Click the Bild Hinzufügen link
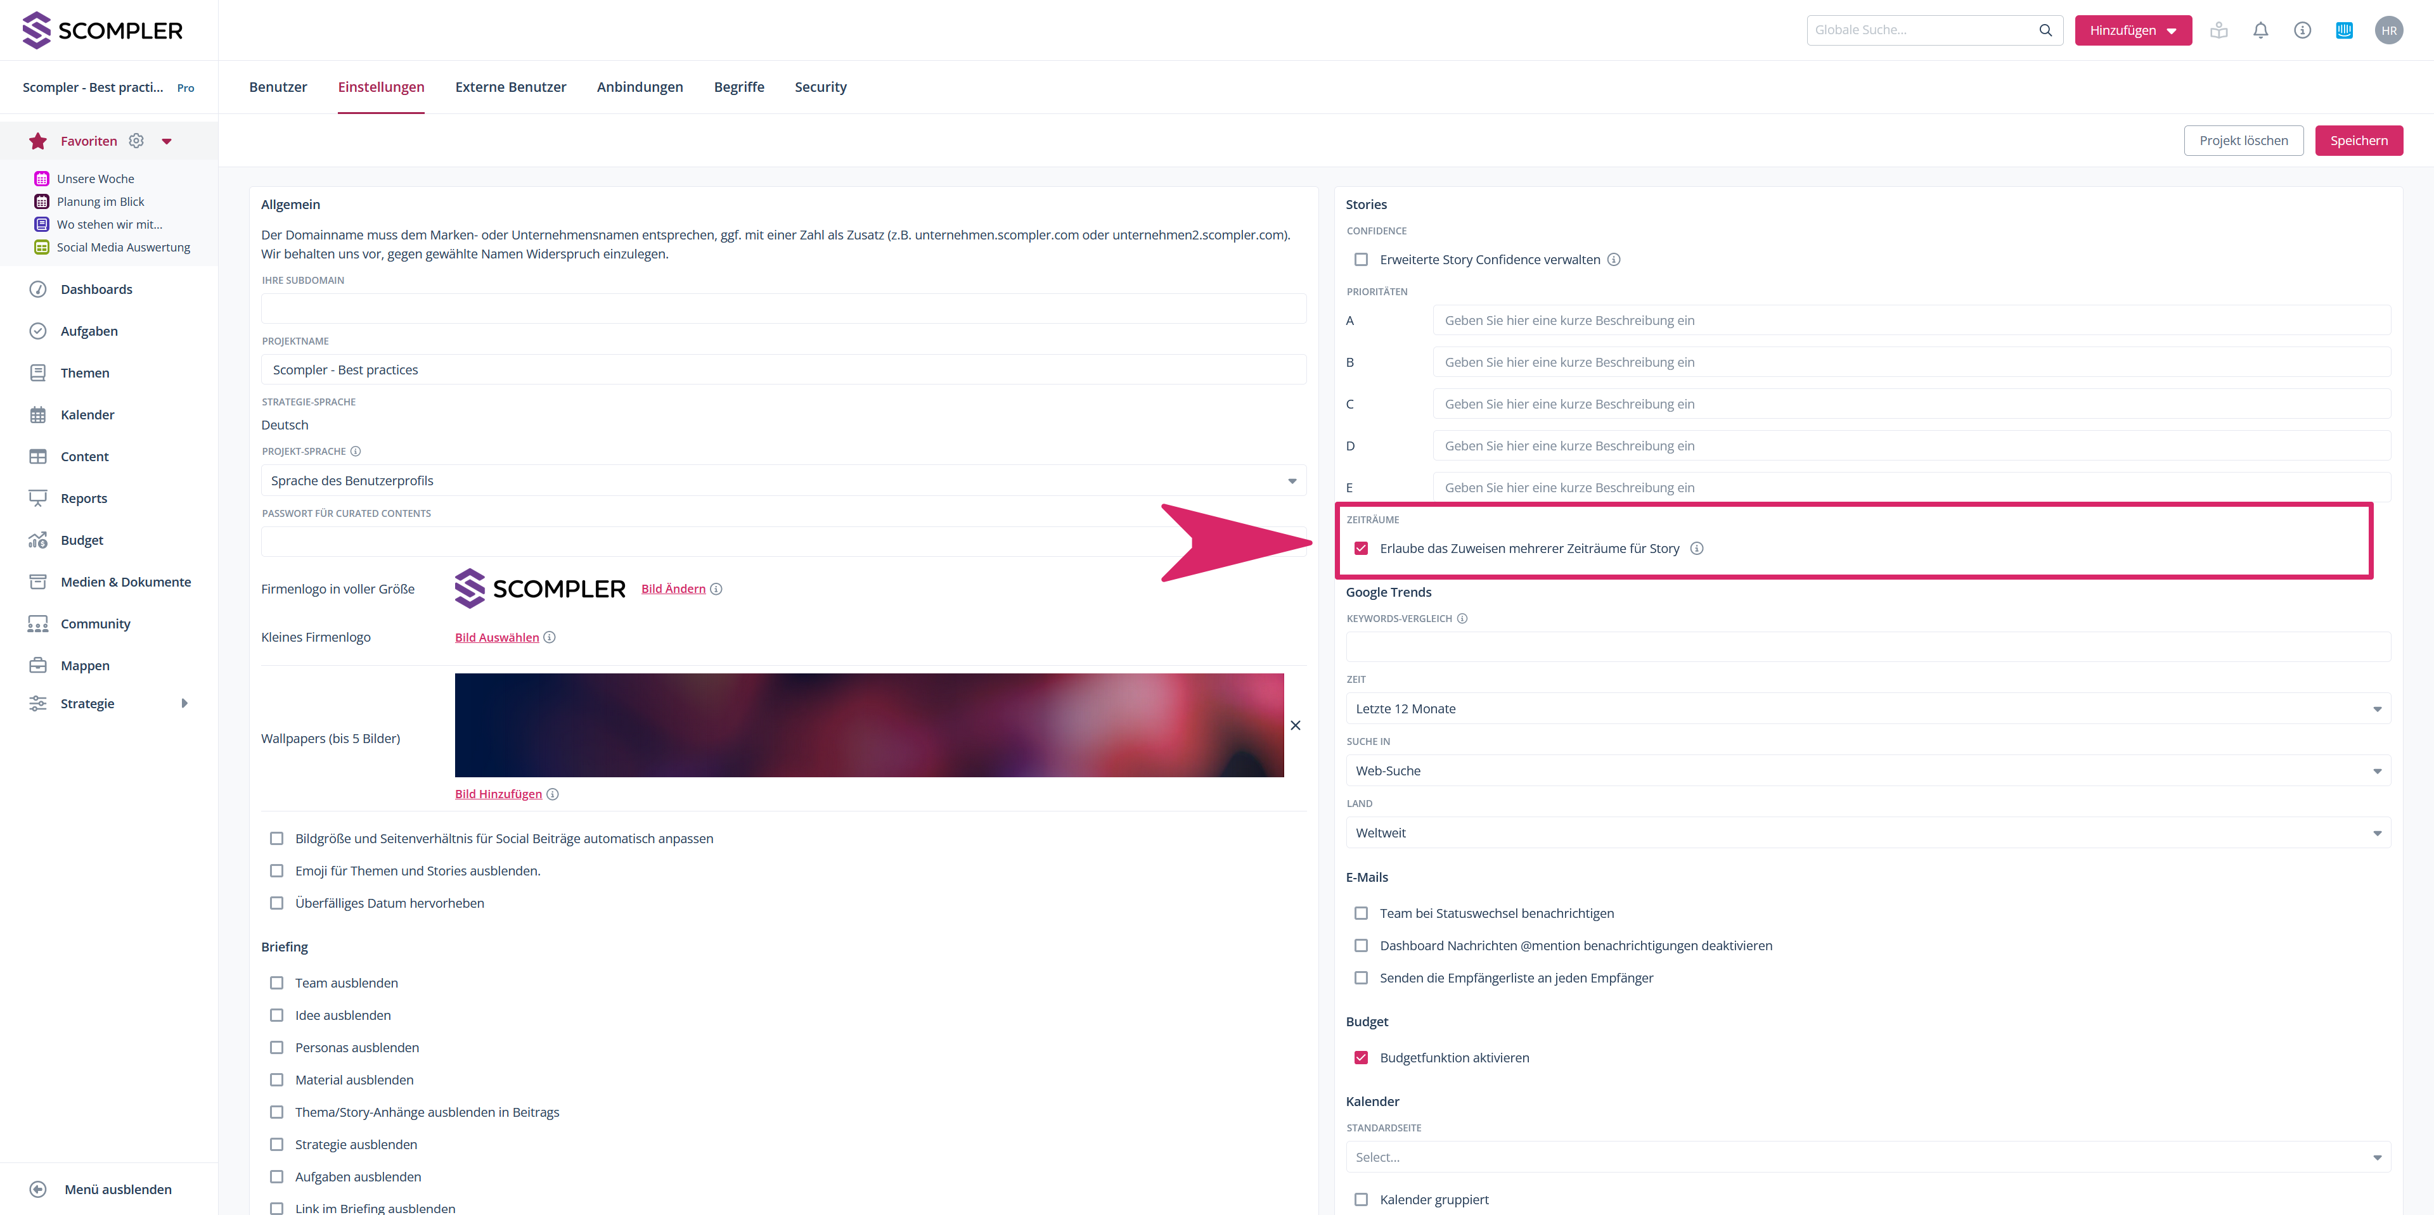2434x1215 pixels. click(x=498, y=794)
